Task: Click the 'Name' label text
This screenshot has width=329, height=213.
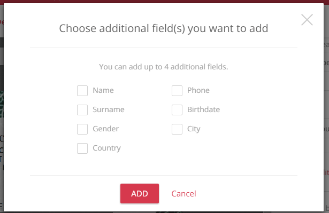Action: click(x=103, y=90)
